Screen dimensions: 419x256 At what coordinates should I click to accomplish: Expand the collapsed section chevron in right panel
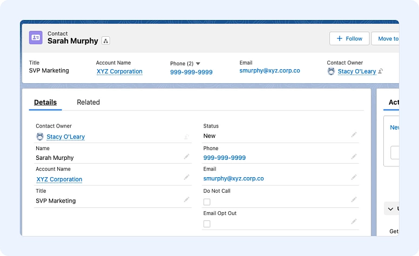pos(391,208)
